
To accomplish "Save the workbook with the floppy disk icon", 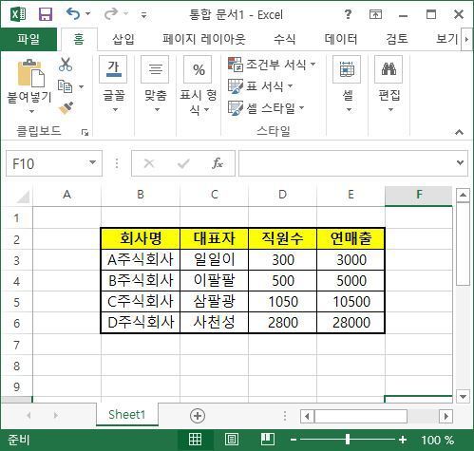I will 46,14.
